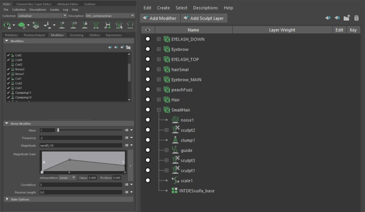Open the Descriptions menu in right editor
The width and height of the screenshot is (365, 212).
click(205, 8)
